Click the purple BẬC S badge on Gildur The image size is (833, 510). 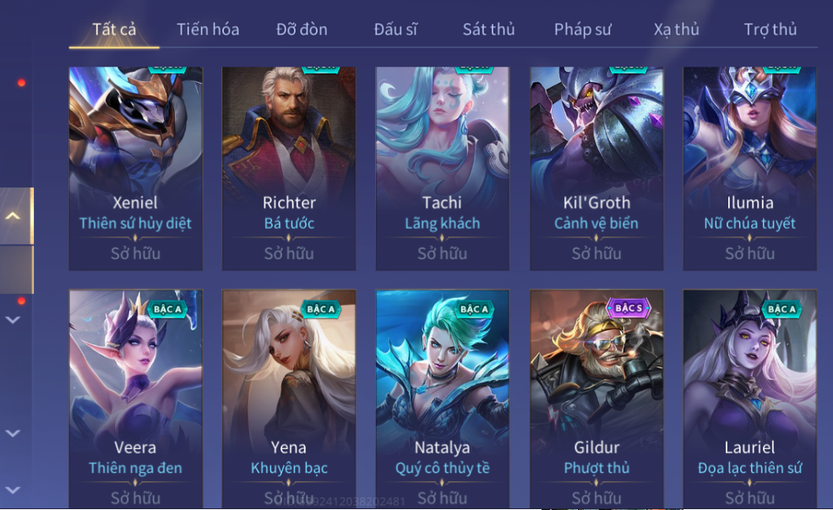pos(629,308)
